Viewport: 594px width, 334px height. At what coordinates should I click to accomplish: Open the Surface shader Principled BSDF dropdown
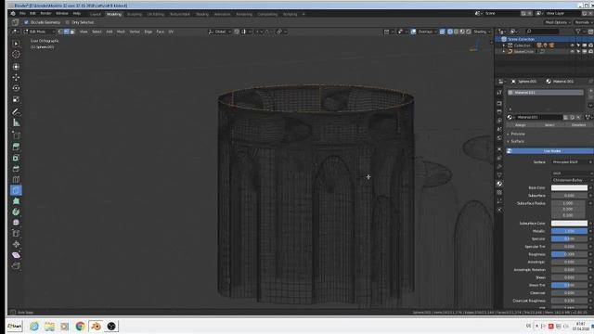coord(572,162)
